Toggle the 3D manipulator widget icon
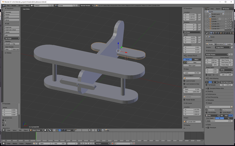235x146 pixels. pyautogui.click(x=57, y=130)
